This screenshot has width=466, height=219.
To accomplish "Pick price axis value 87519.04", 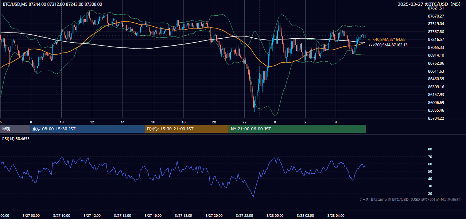I will coord(436,24).
